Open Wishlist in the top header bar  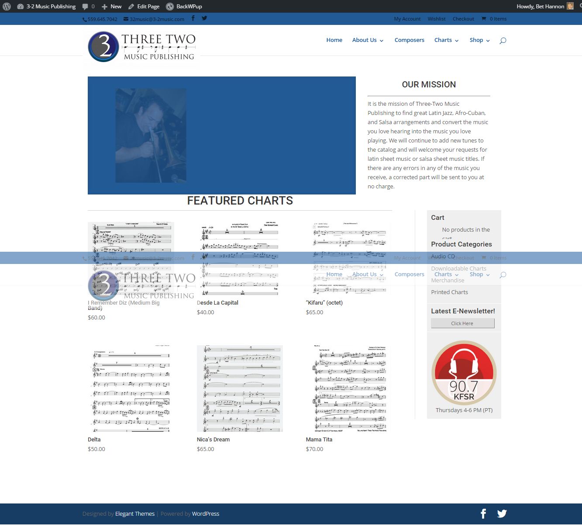(x=437, y=19)
